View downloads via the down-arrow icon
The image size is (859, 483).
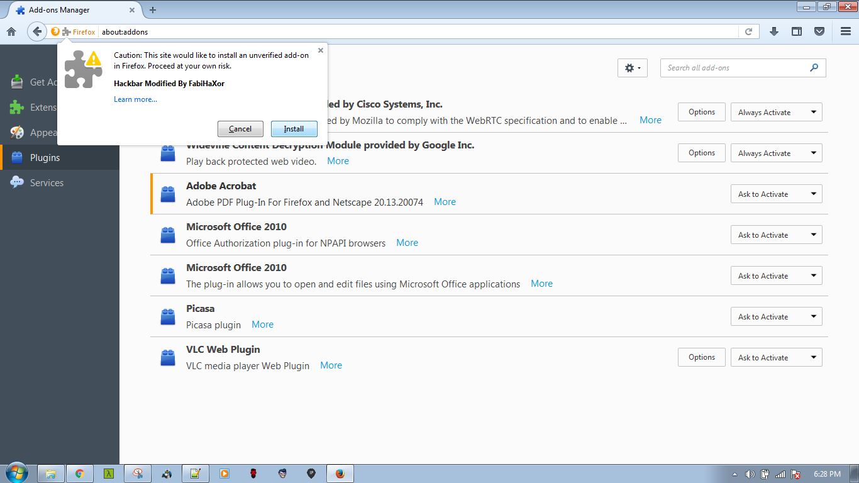(774, 31)
